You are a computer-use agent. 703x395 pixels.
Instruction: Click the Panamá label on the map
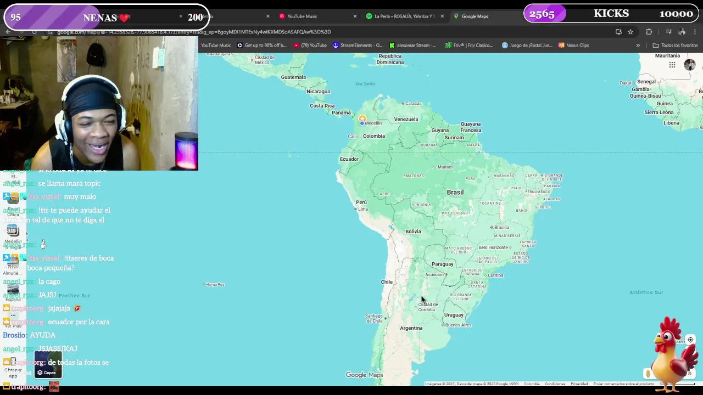[341, 113]
